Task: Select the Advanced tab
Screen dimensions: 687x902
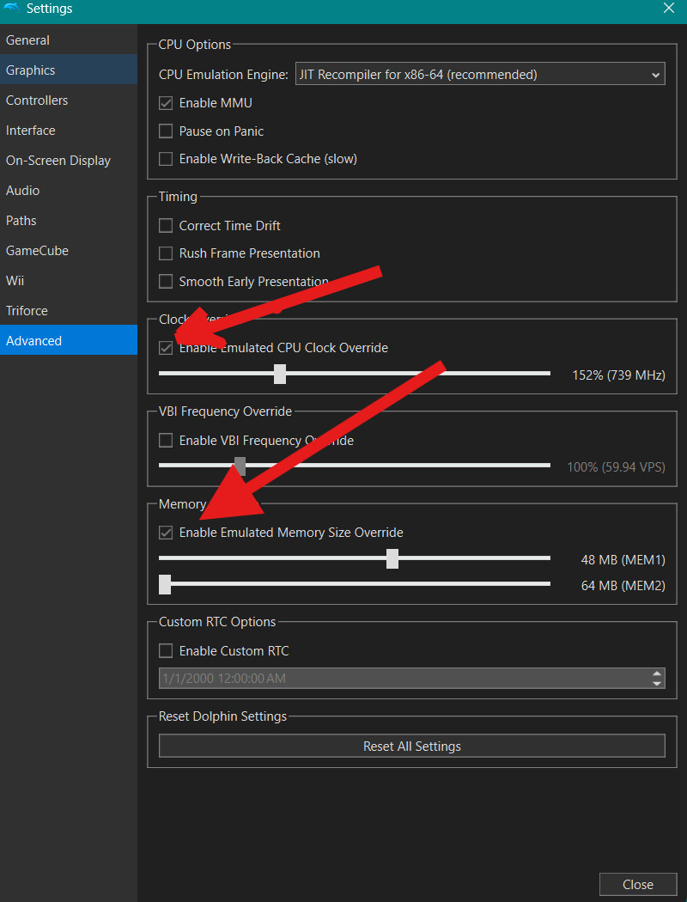Action: pos(69,340)
